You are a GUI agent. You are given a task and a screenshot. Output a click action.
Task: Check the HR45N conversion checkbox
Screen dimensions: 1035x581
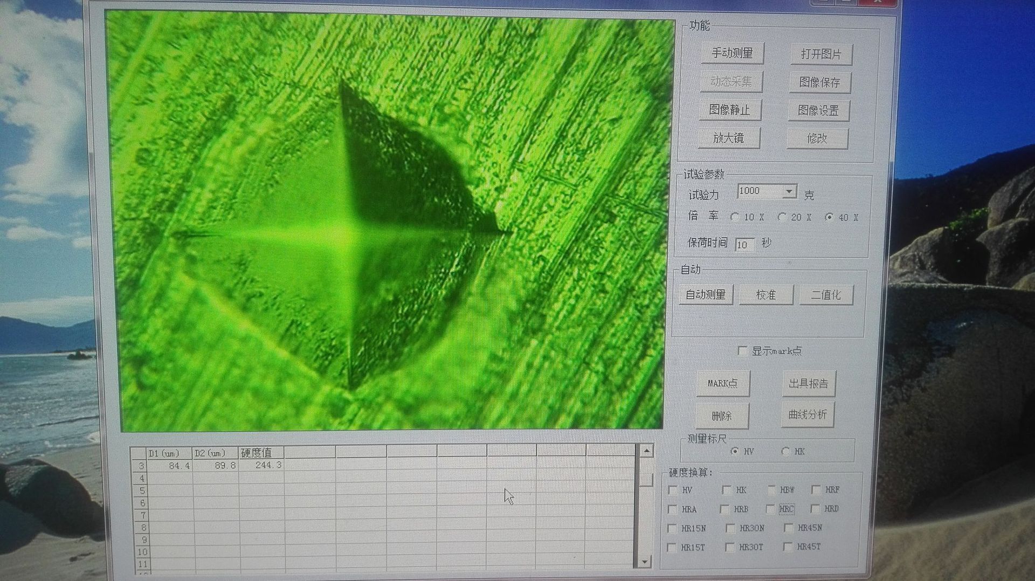(788, 528)
